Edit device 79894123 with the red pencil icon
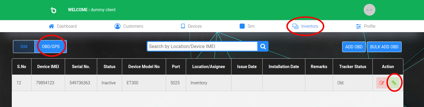This screenshot has height=107, width=424. [x=382, y=83]
